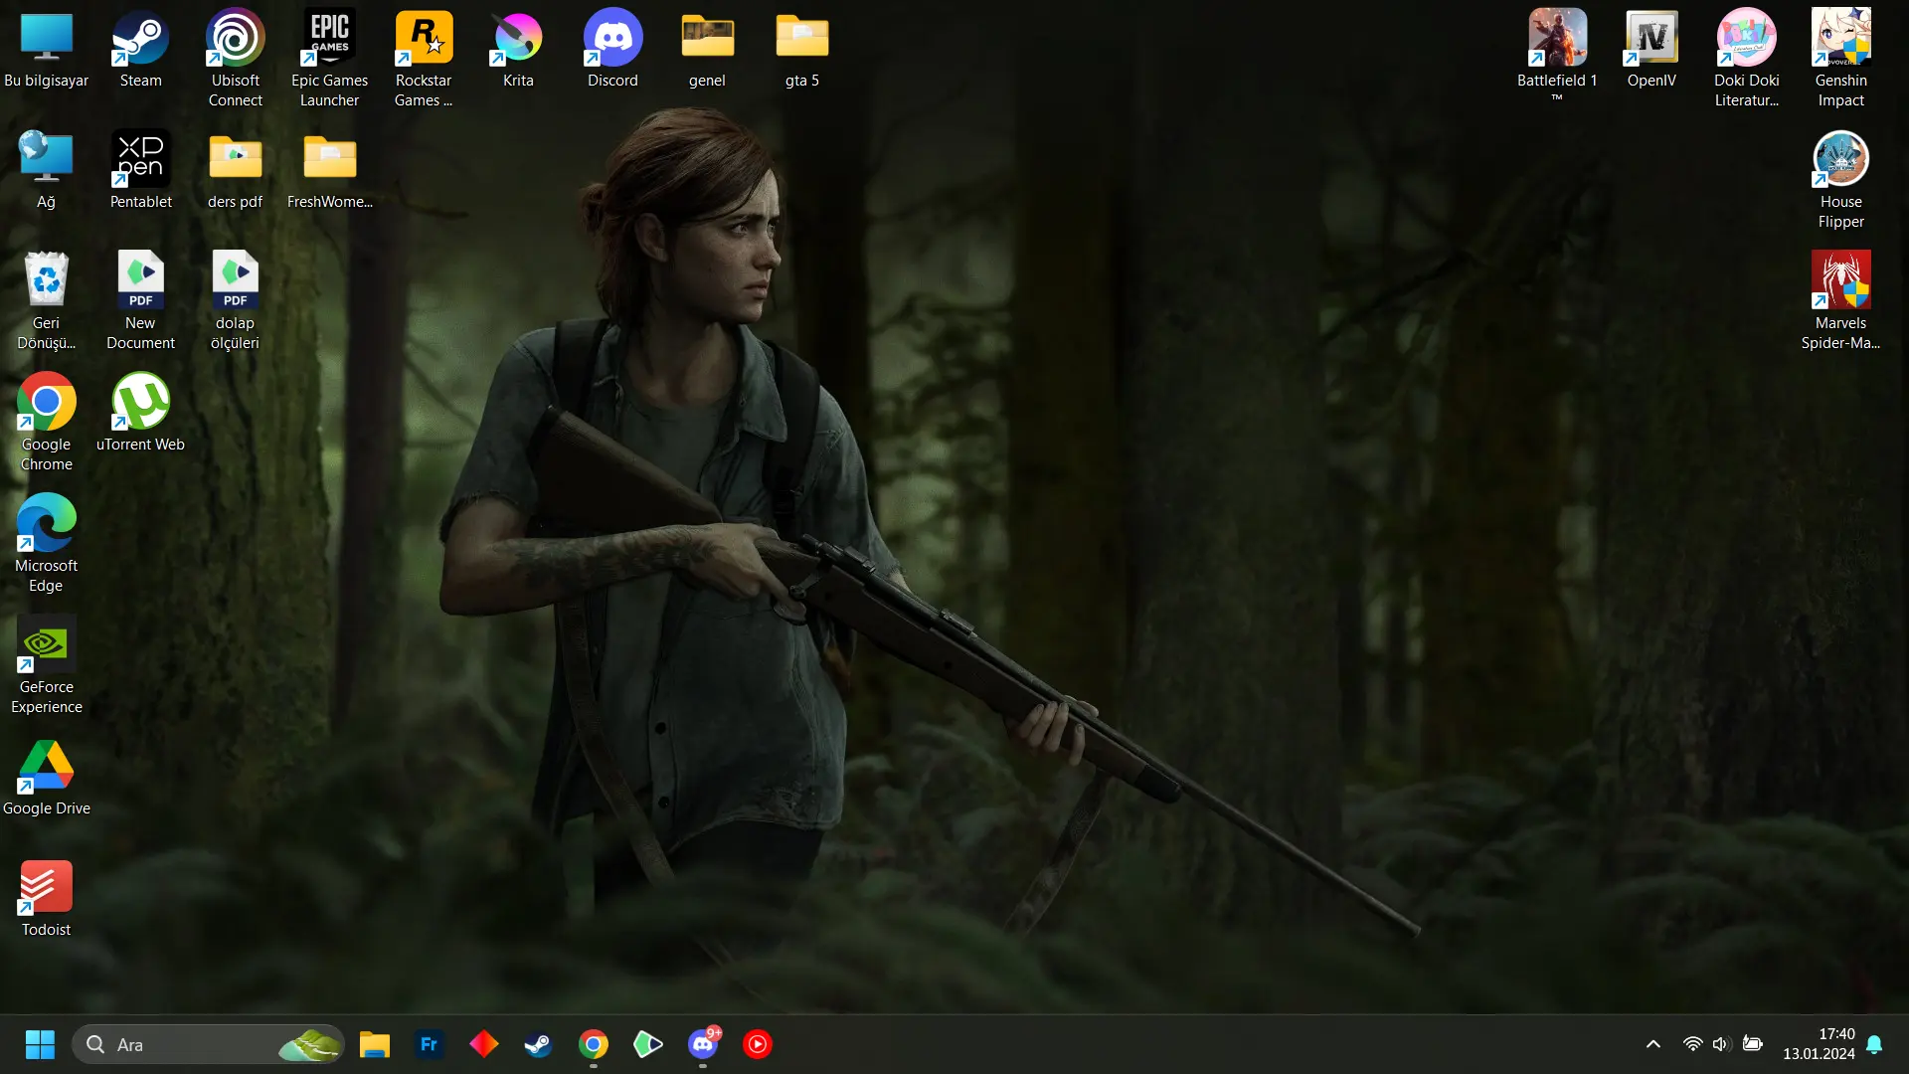The width and height of the screenshot is (1909, 1074).
Task: Select the New Document PDF file
Action: click(140, 300)
